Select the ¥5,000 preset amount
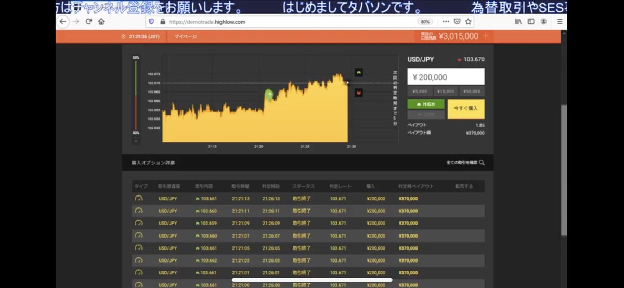Screen dimensions: 624x288 pos(420,91)
